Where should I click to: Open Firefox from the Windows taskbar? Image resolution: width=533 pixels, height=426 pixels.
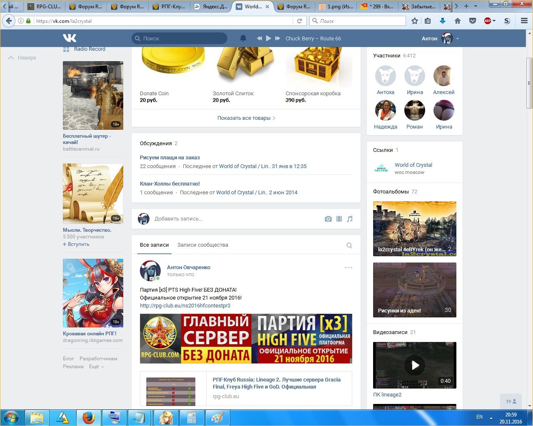[x=88, y=417]
